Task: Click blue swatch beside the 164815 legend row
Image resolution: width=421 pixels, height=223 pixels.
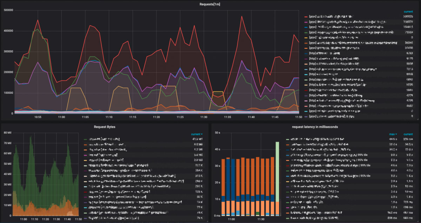Action: click(306, 27)
